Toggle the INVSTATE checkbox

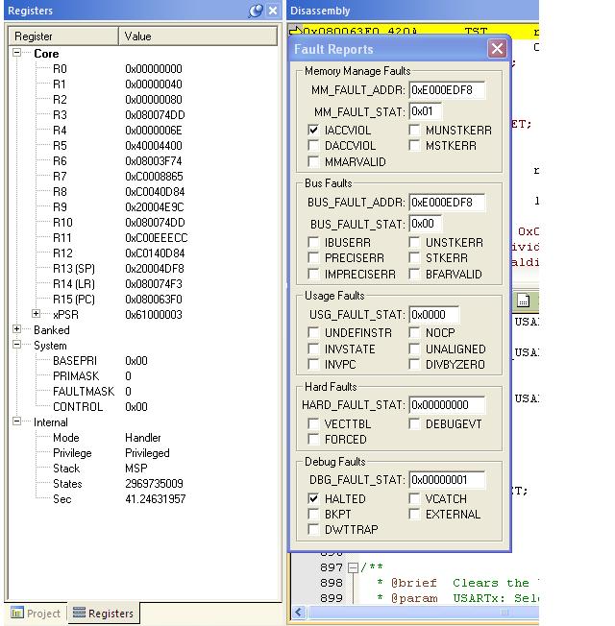pos(313,349)
